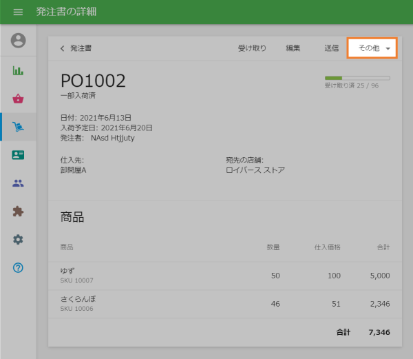Select the ゆず product row
413x359 pixels.
[225, 276]
